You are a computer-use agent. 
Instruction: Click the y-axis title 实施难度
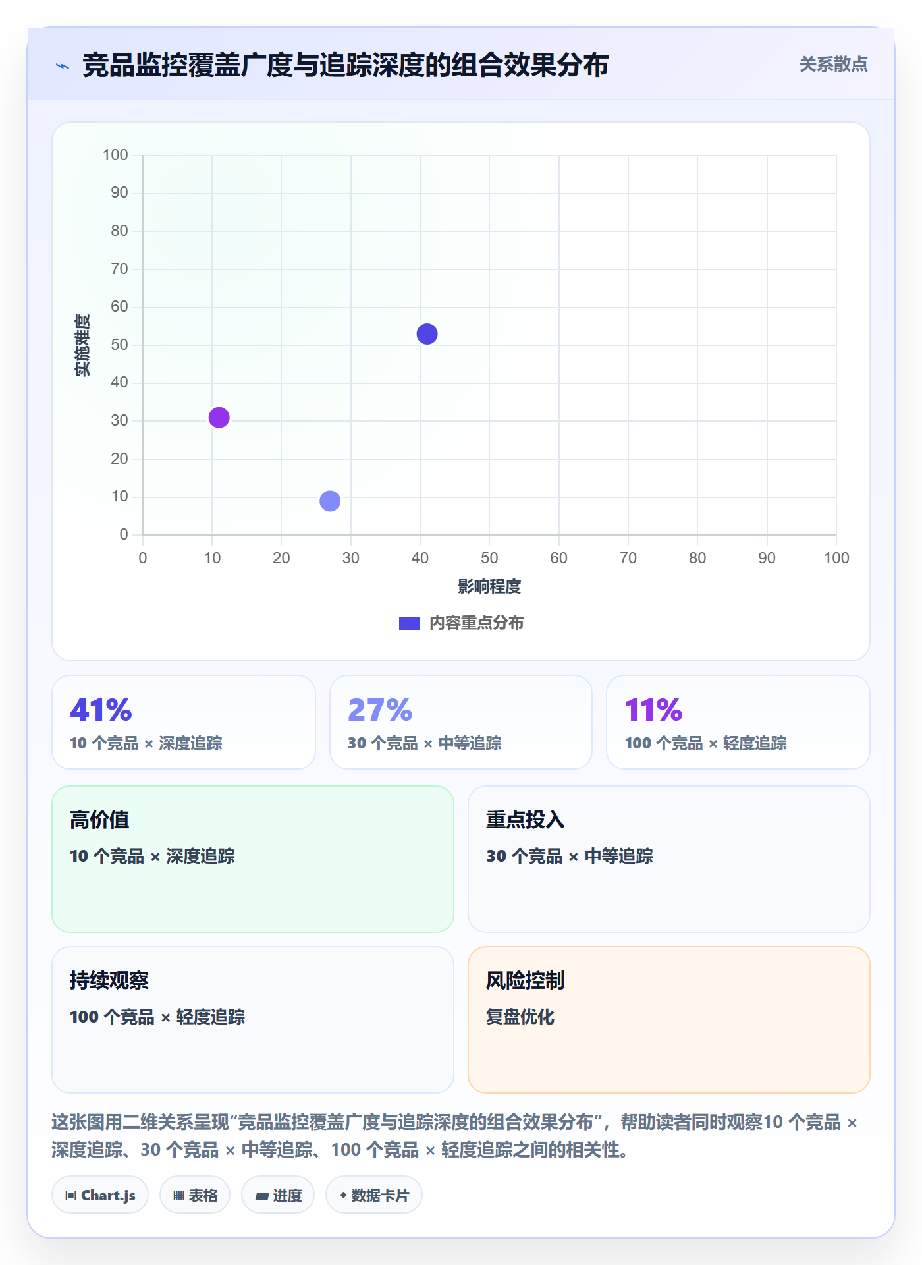tap(82, 345)
